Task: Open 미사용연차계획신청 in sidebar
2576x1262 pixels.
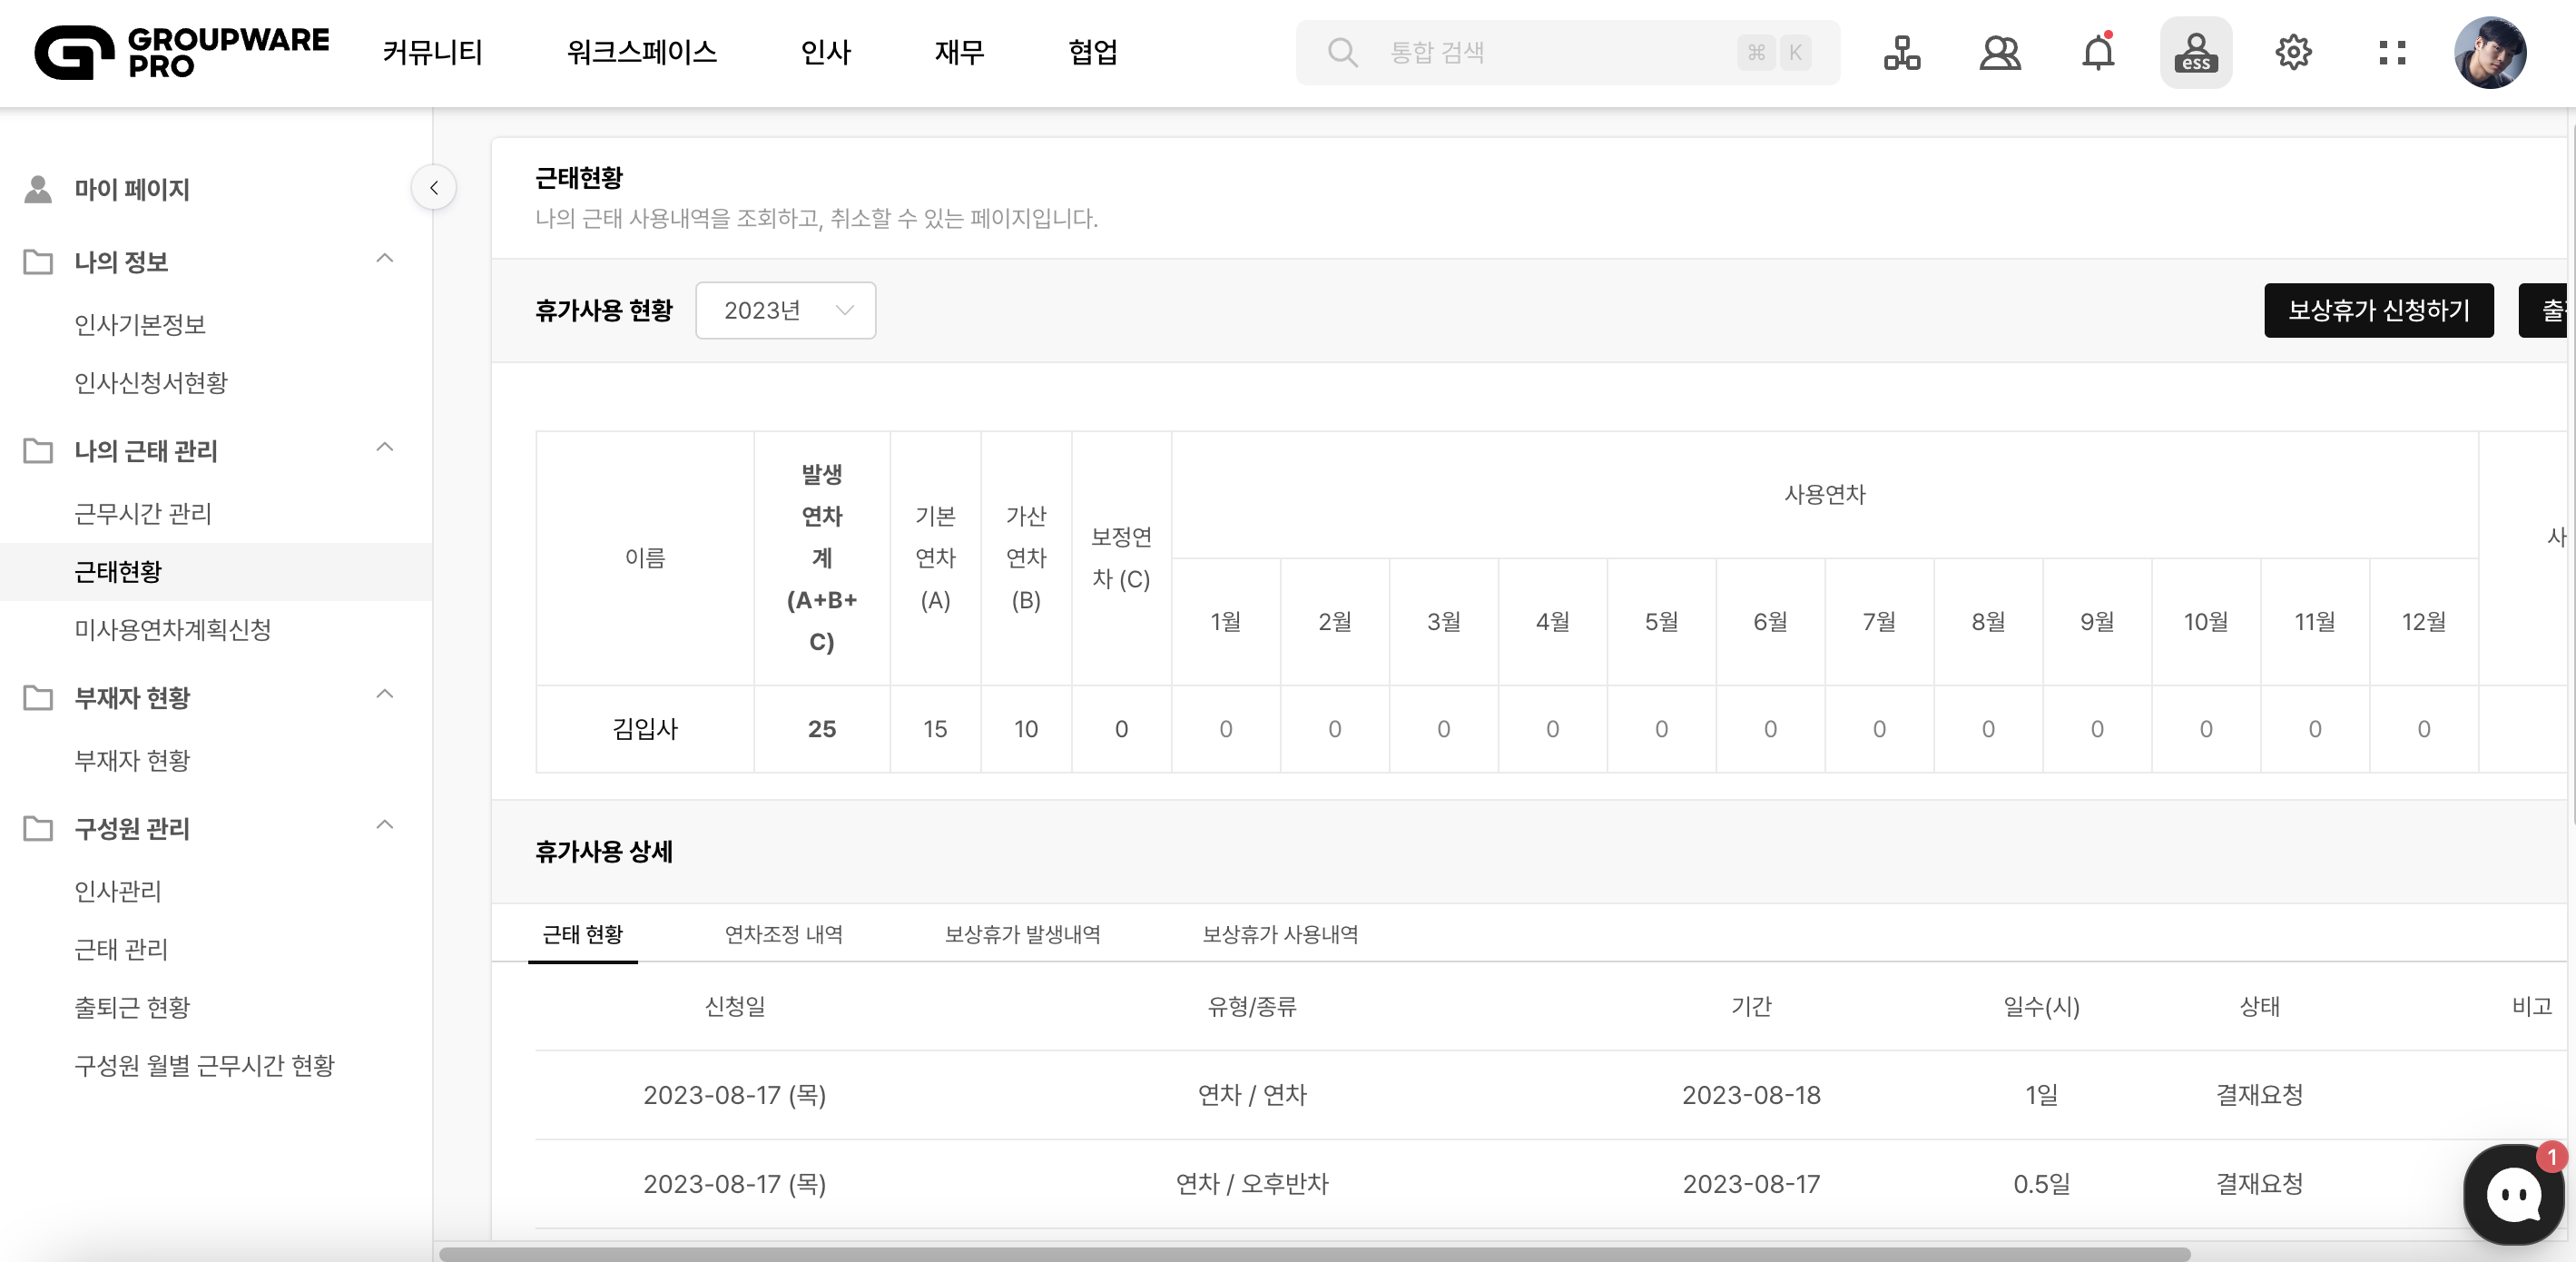Action: 173,629
